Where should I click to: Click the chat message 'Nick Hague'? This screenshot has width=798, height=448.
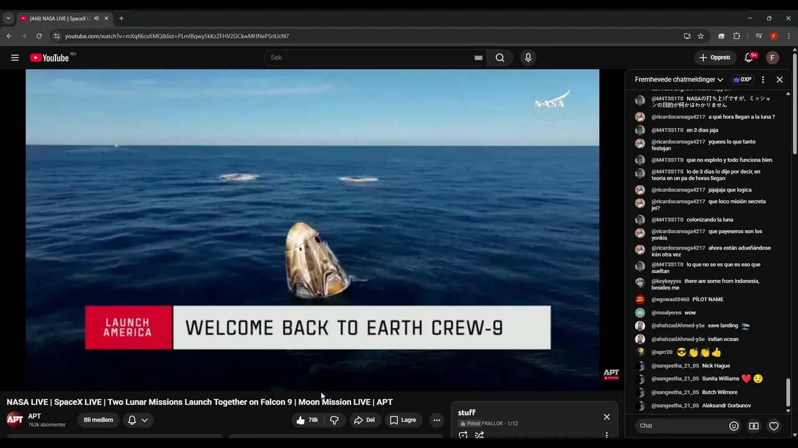point(716,366)
